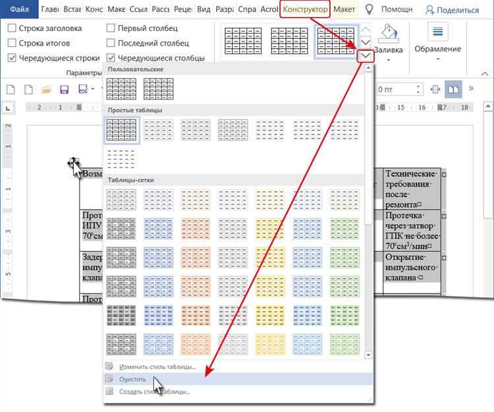Click the Изменить стиль таблицы icon
This screenshot has width=494, height=412.
(x=109, y=367)
